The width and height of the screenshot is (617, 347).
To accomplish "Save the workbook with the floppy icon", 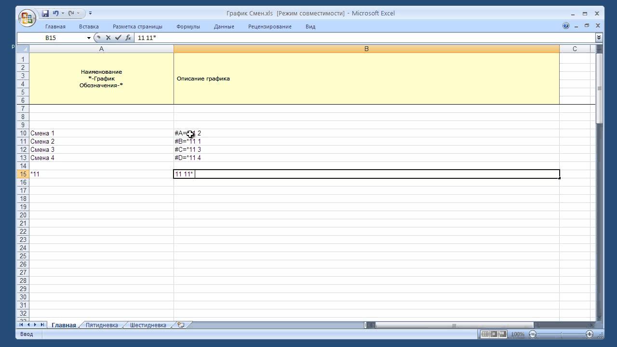I will coord(45,13).
